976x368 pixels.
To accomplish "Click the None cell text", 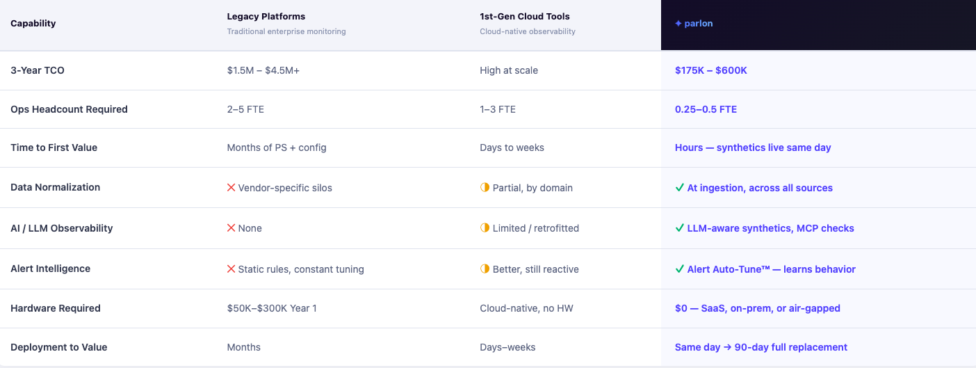I will (x=250, y=228).
